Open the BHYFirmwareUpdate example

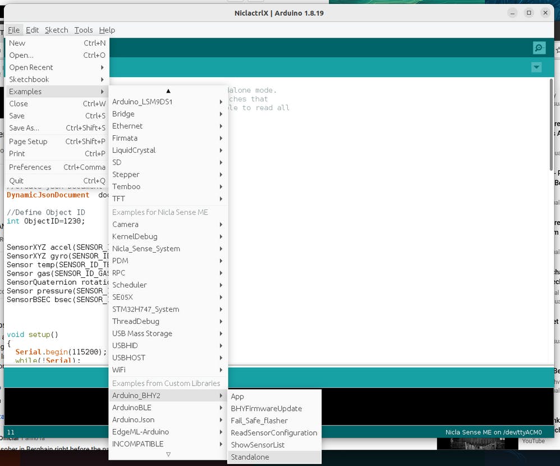click(274, 409)
